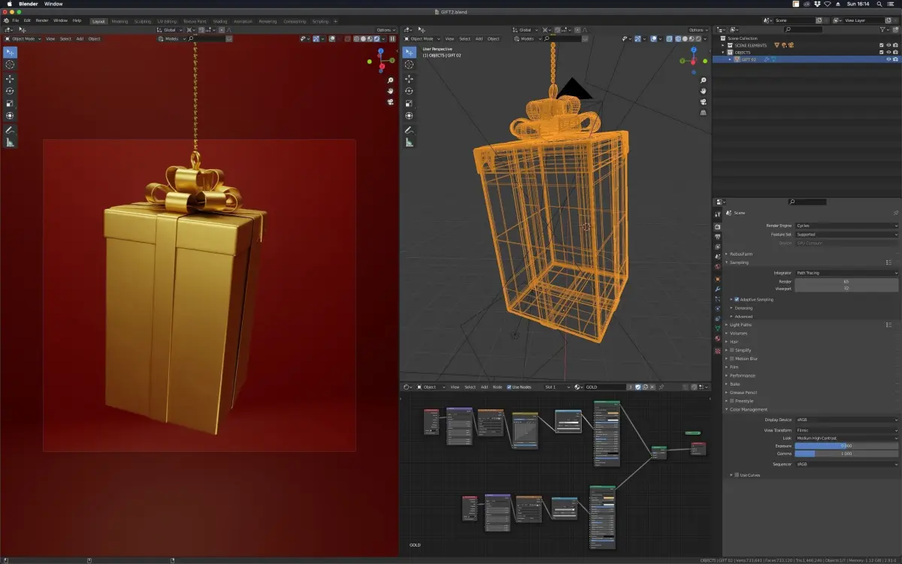Click Node in the node editor header

click(x=497, y=387)
